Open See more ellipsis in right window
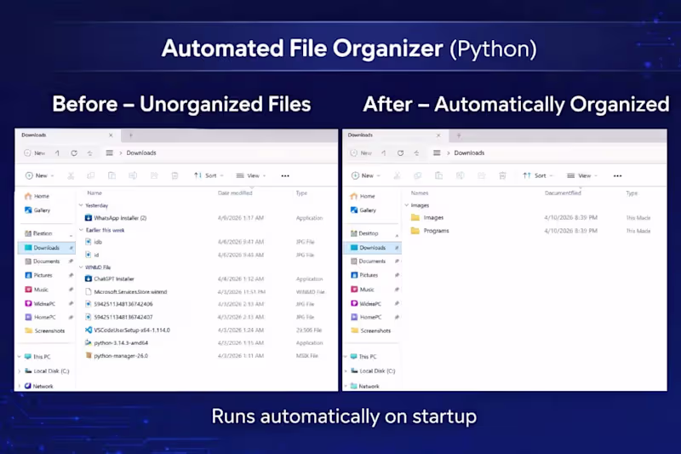Image resolution: width=681 pixels, height=454 pixels. [618, 175]
